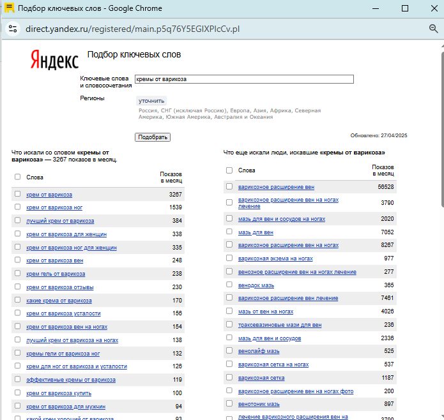444x420 pixels.
Task: Click the уточнить regions button
Action: coord(151,101)
